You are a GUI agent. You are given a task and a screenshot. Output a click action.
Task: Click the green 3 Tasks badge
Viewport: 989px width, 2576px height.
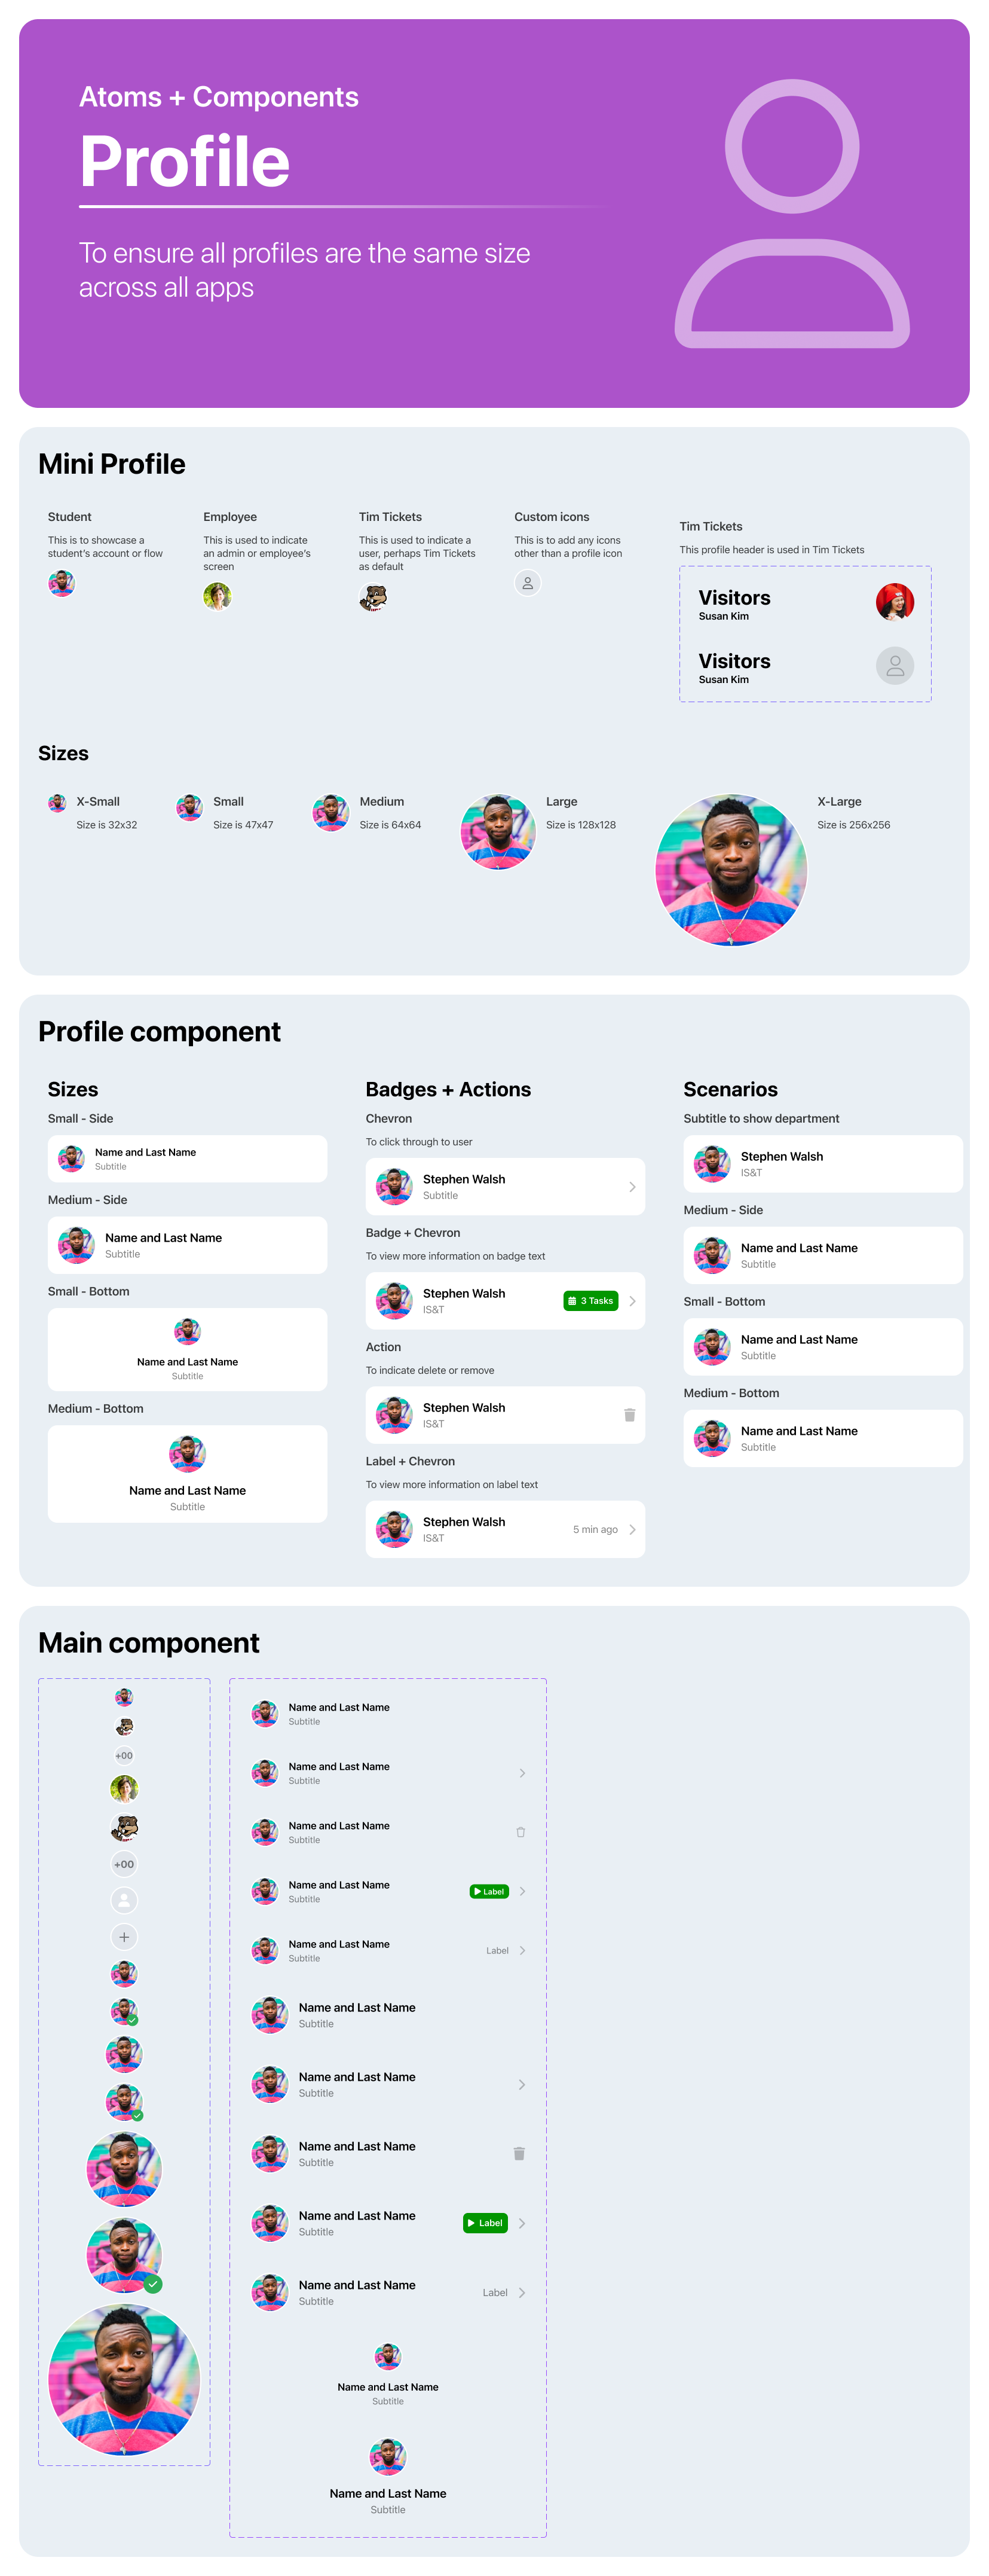592,1301
